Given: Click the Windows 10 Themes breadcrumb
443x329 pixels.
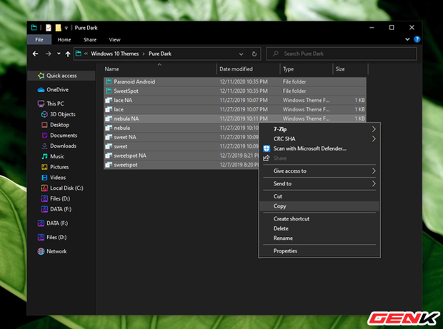Looking at the screenshot, I should [x=114, y=54].
